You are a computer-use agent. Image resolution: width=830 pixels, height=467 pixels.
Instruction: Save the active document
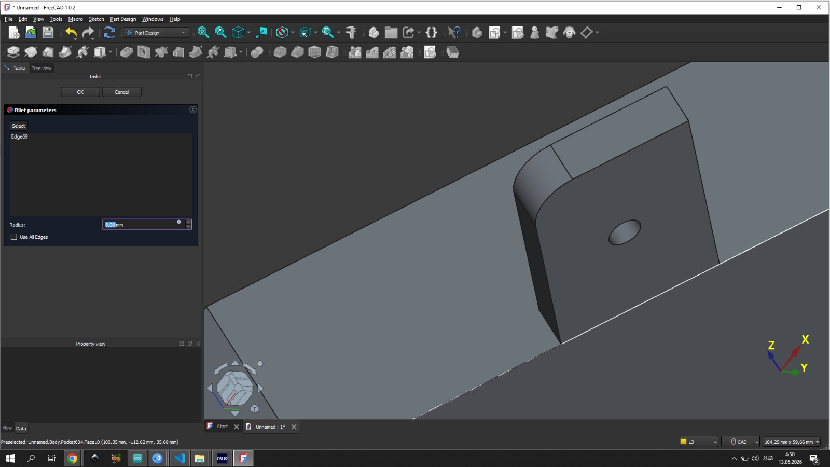48,33
